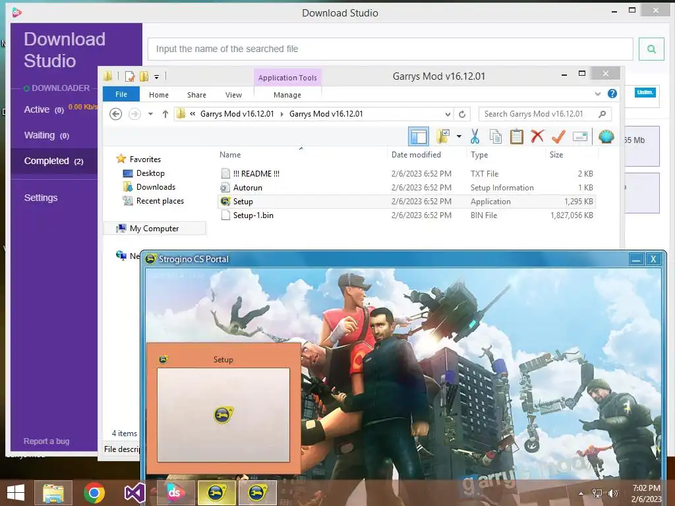This screenshot has height=506, width=675.
Task: Click the orange checkmark Properties icon
Action: point(558,136)
